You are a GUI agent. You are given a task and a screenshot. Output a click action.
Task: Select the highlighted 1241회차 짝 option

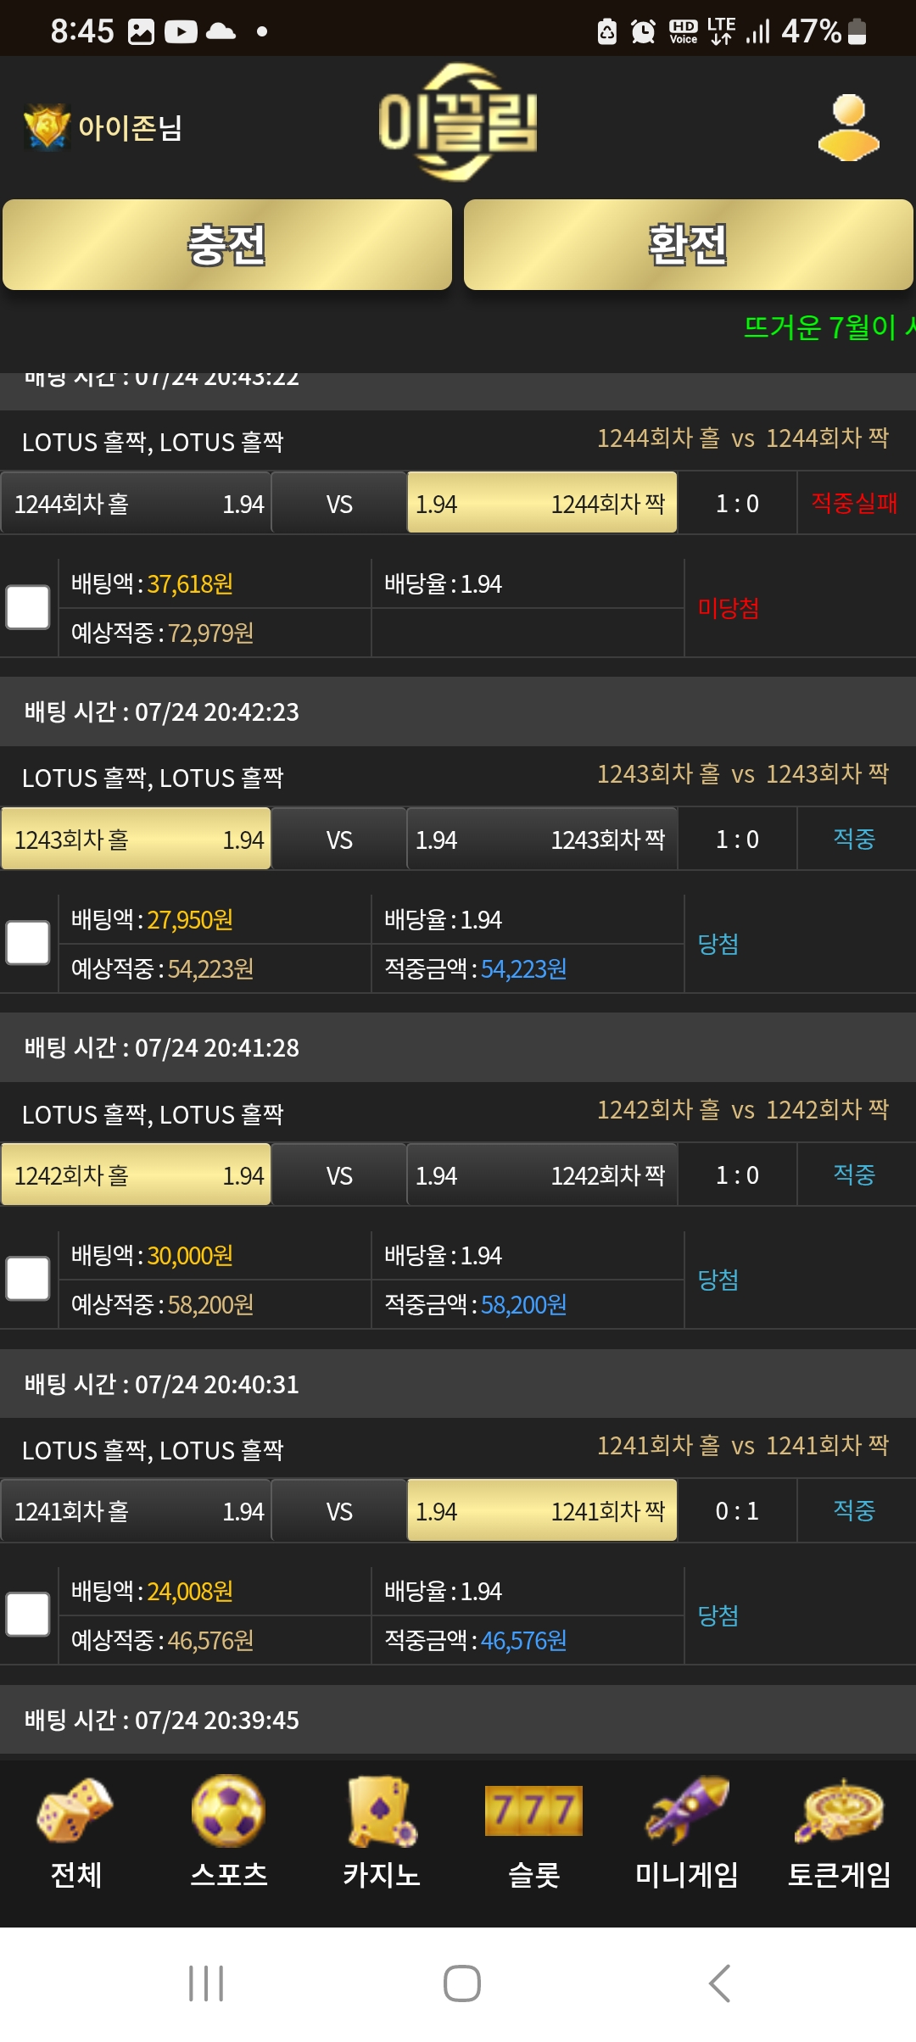coord(542,1510)
